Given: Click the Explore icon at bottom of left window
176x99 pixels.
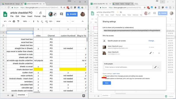Looking at the screenshot, I should [x=84, y=96].
